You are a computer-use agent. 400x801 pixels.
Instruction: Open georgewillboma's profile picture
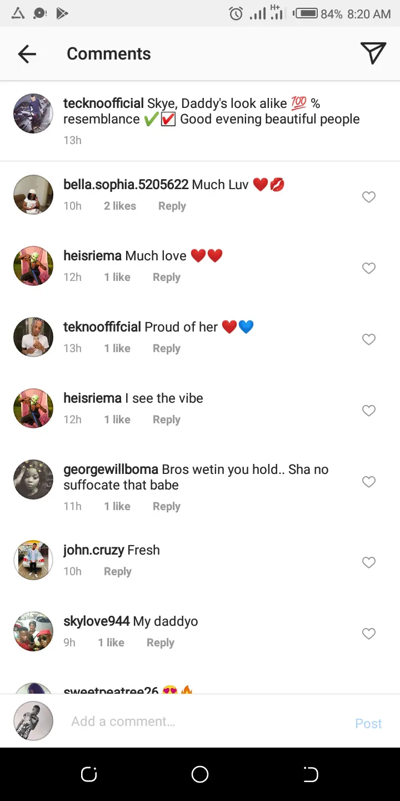(x=33, y=479)
